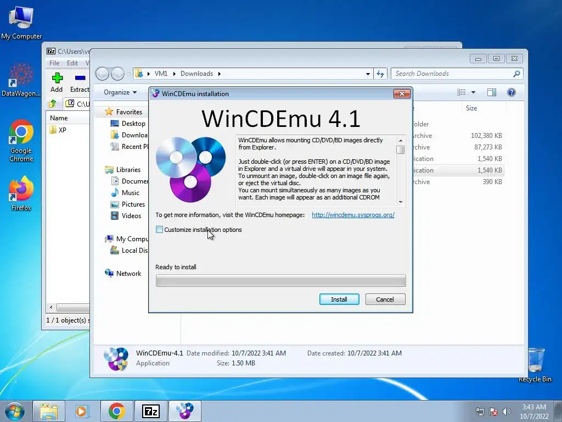This screenshot has height=422, width=562.
Task: Select file row with 102,380 KB
Action: (458, 136)
